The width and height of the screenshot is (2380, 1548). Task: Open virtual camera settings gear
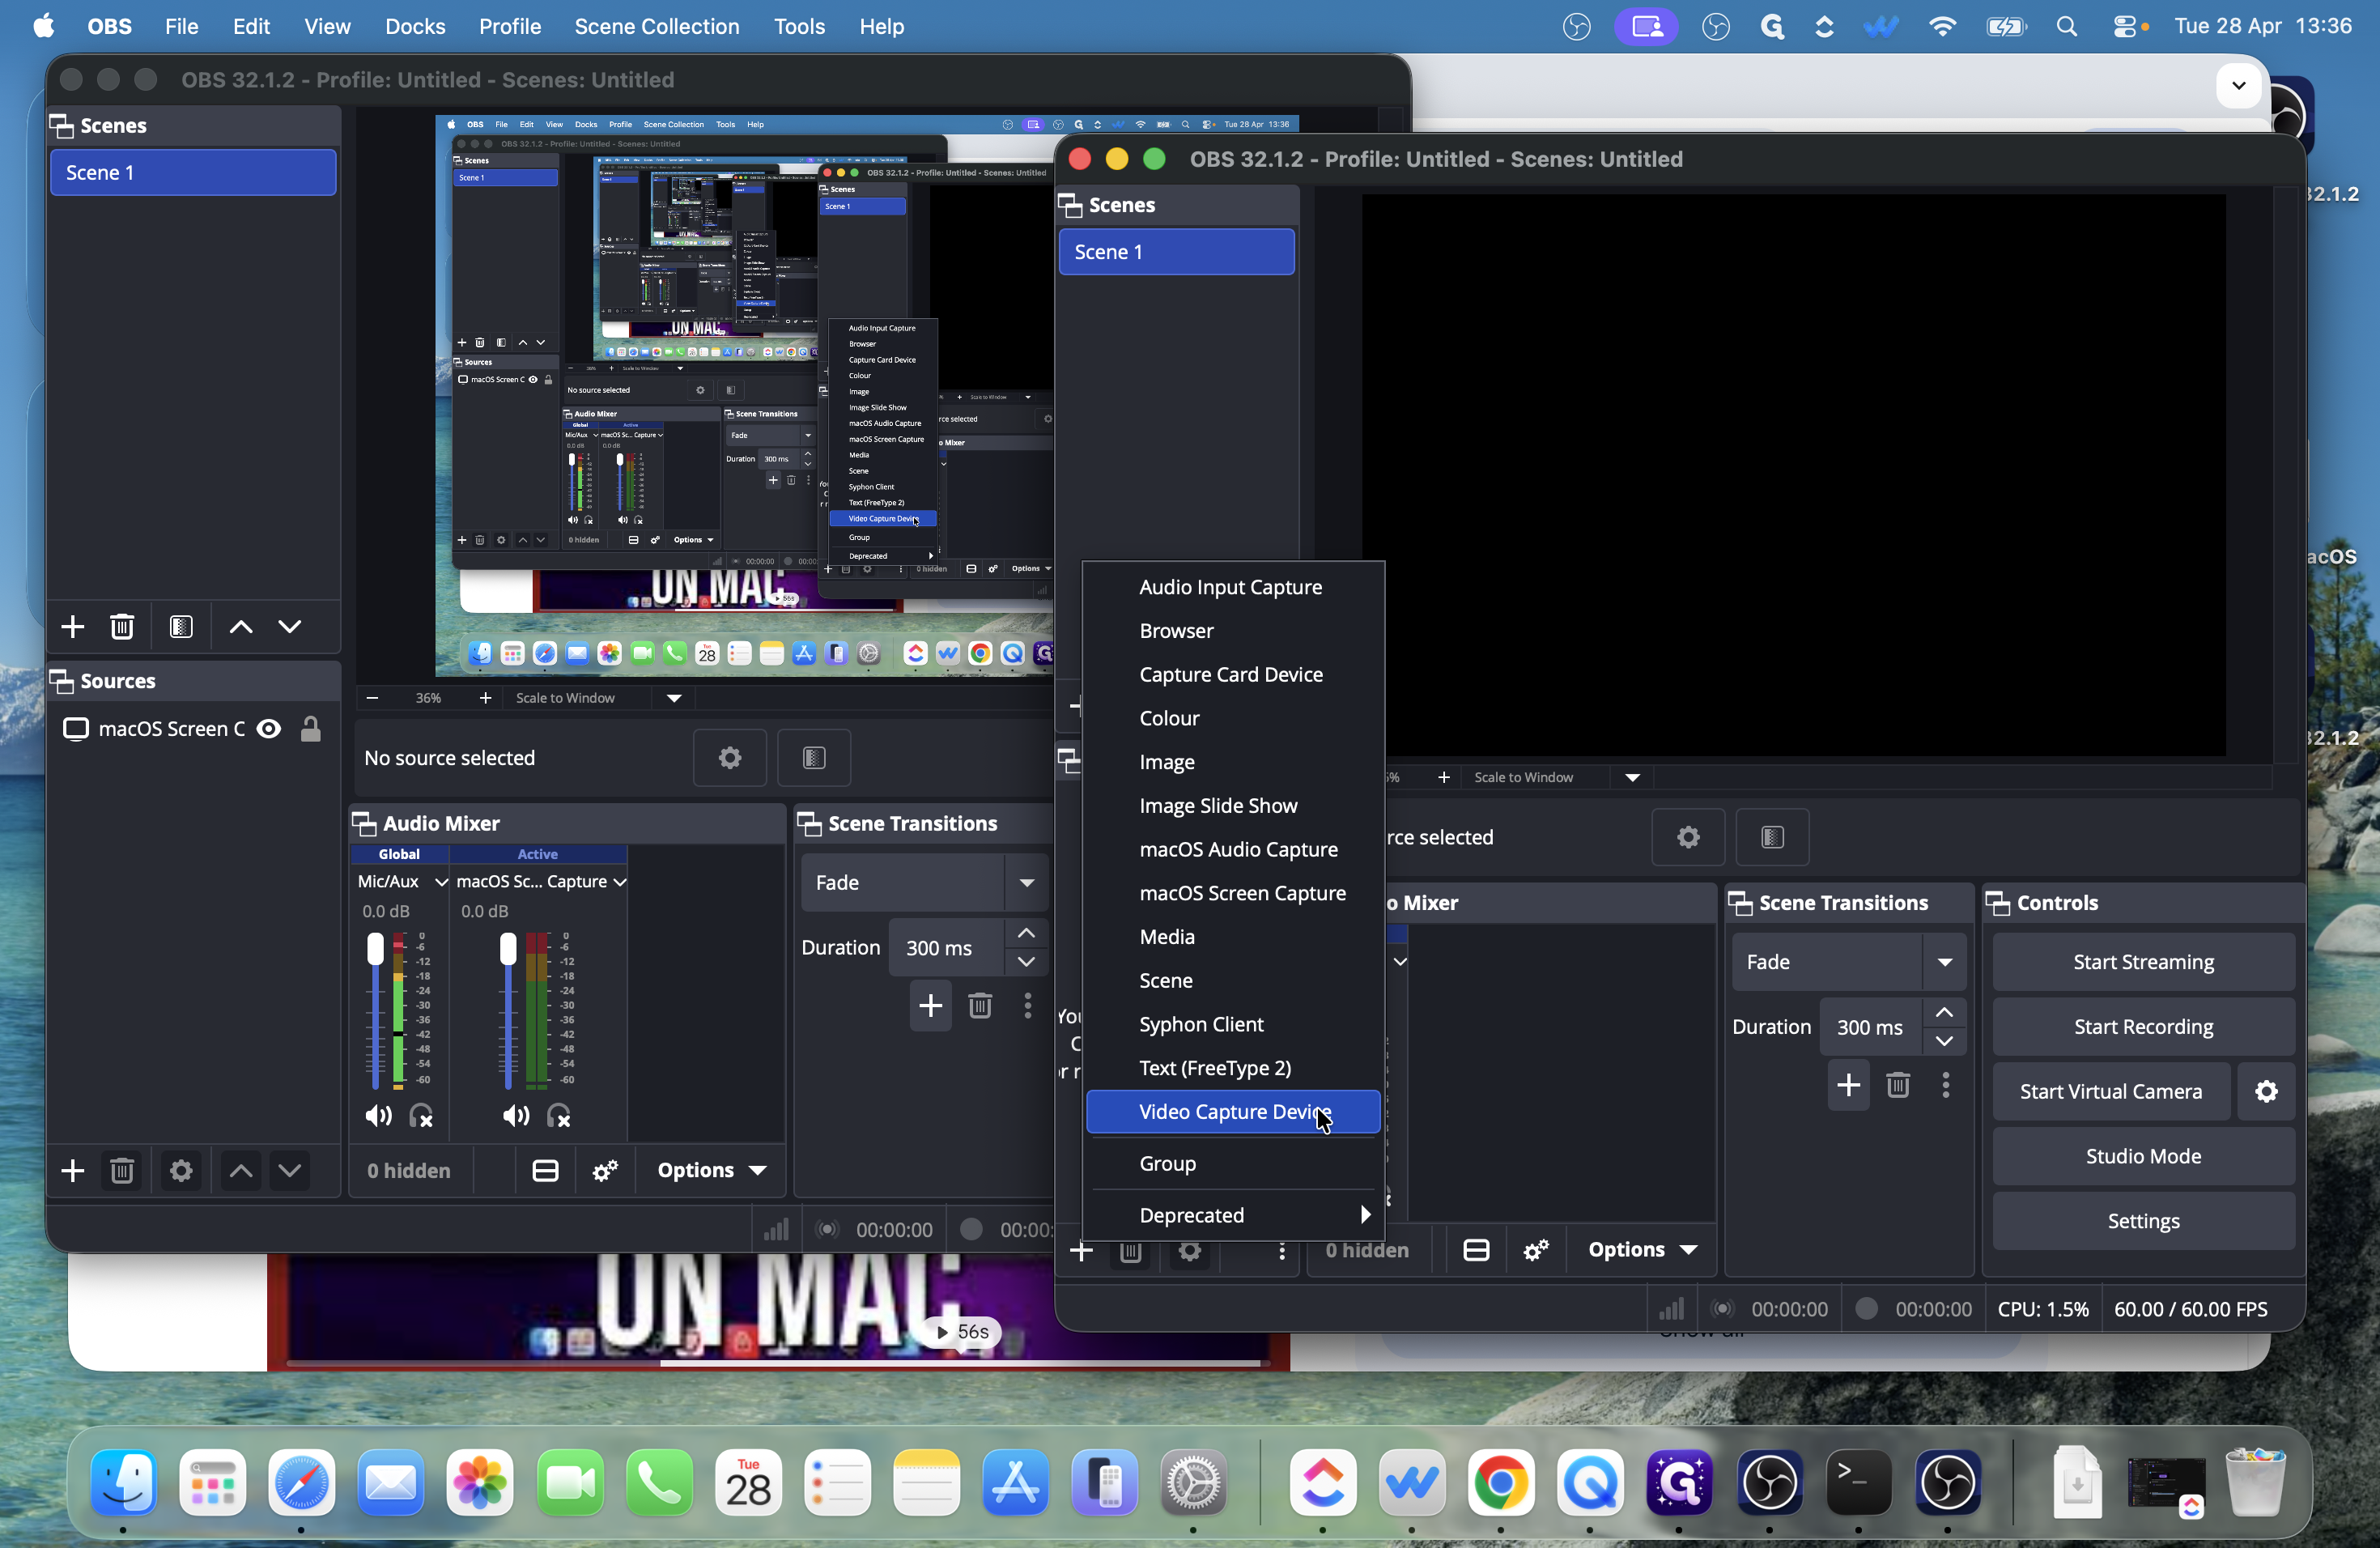[2266, 1091]
